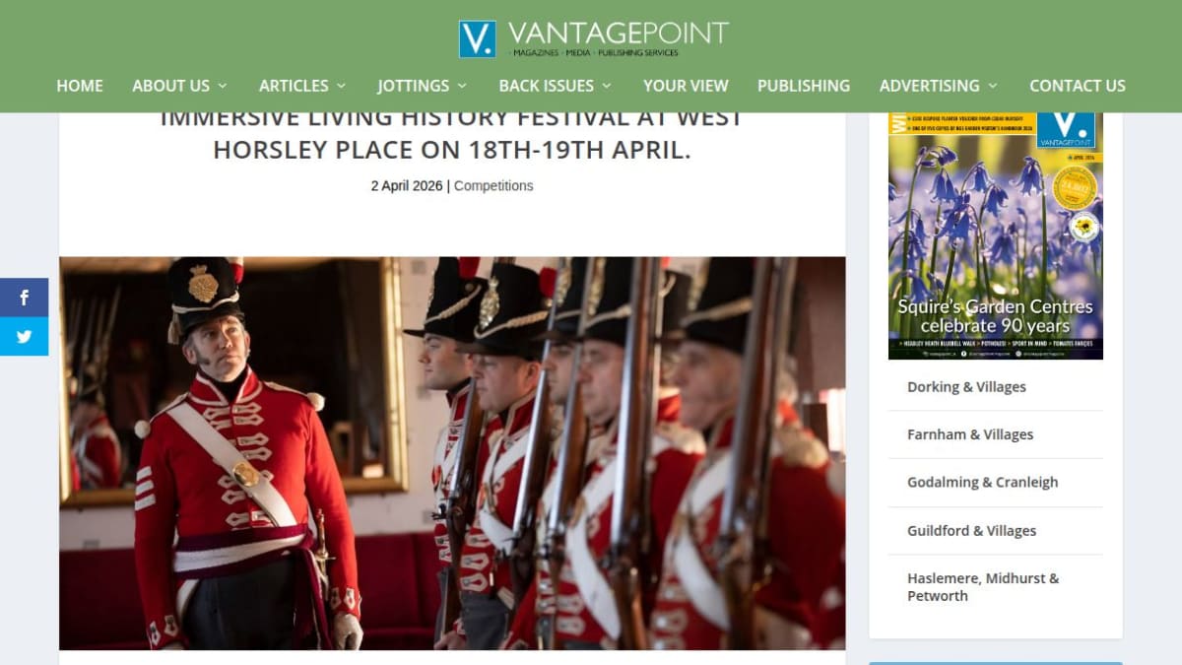
Task: Visit the Guildford & Villages link
Action: tap(972, 531)
